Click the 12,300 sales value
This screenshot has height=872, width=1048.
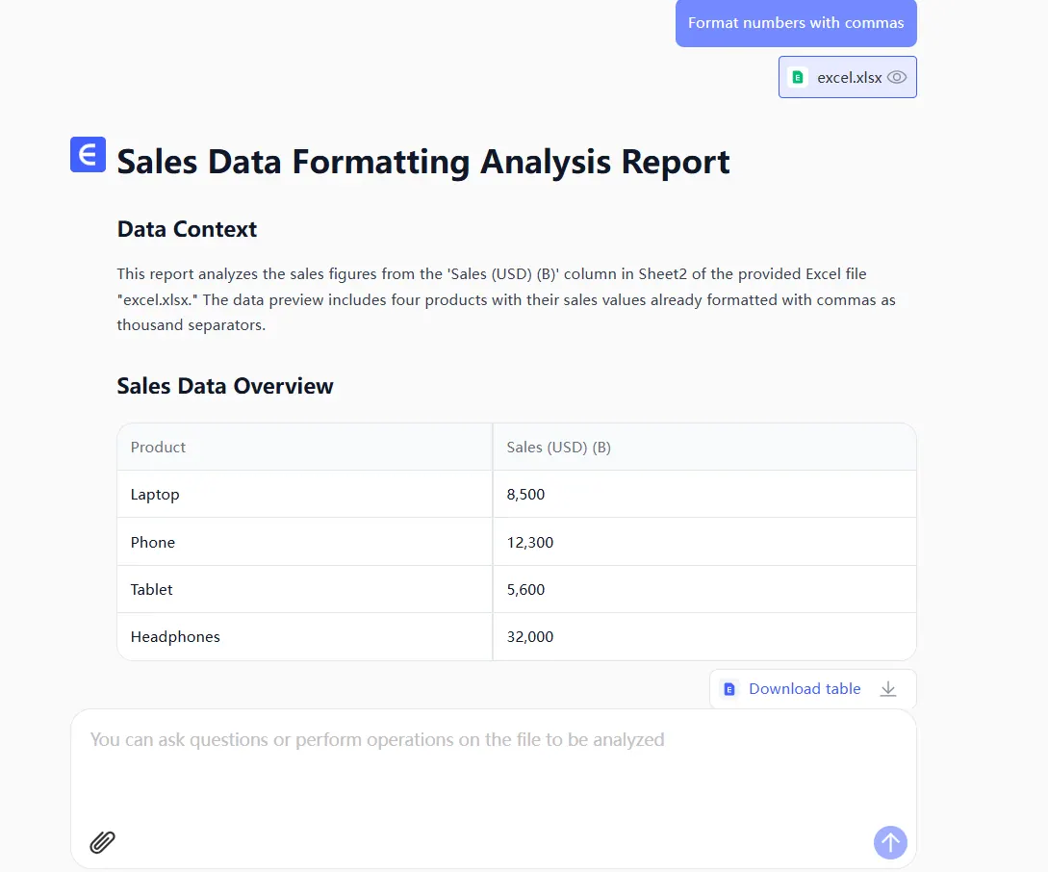[530, 542]
